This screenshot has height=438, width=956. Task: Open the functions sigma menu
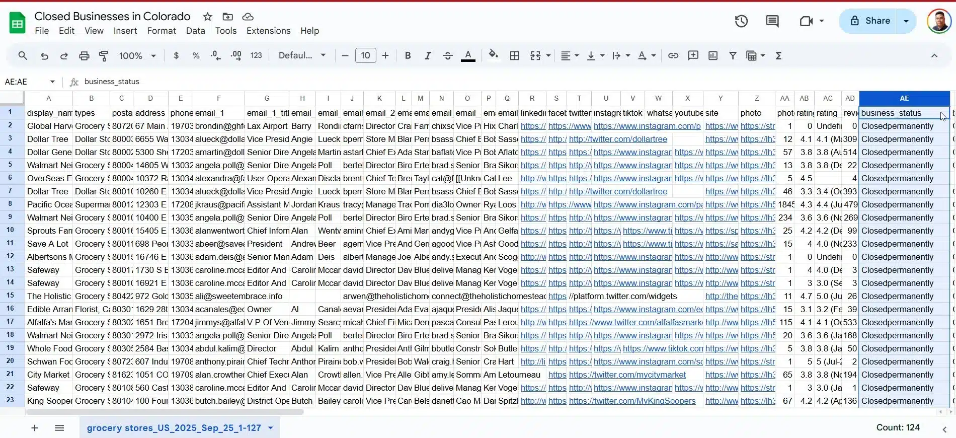pyautogui.click(x=778, y=55)
